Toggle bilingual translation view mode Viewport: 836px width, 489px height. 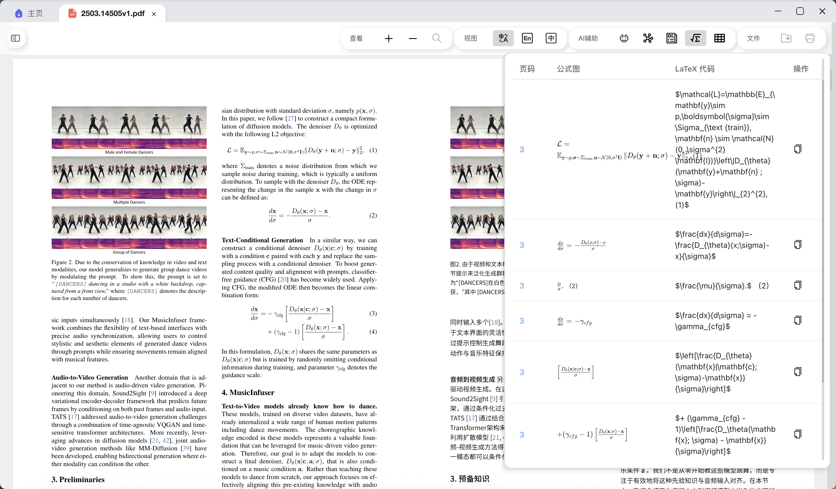coord(503,38)
